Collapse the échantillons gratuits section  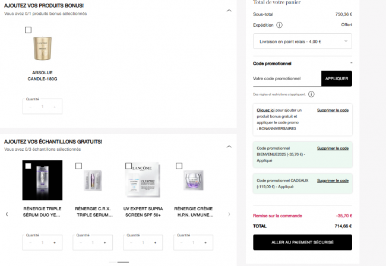click(229, 146)
